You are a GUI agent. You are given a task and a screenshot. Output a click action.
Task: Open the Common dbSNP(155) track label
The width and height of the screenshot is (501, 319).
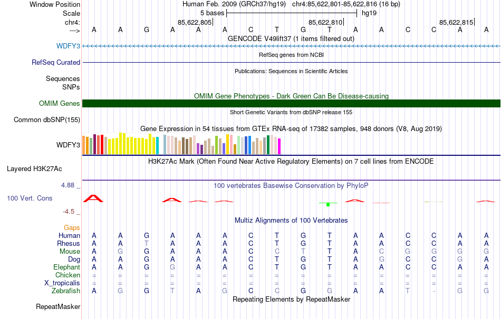click(x=46, y=119)
